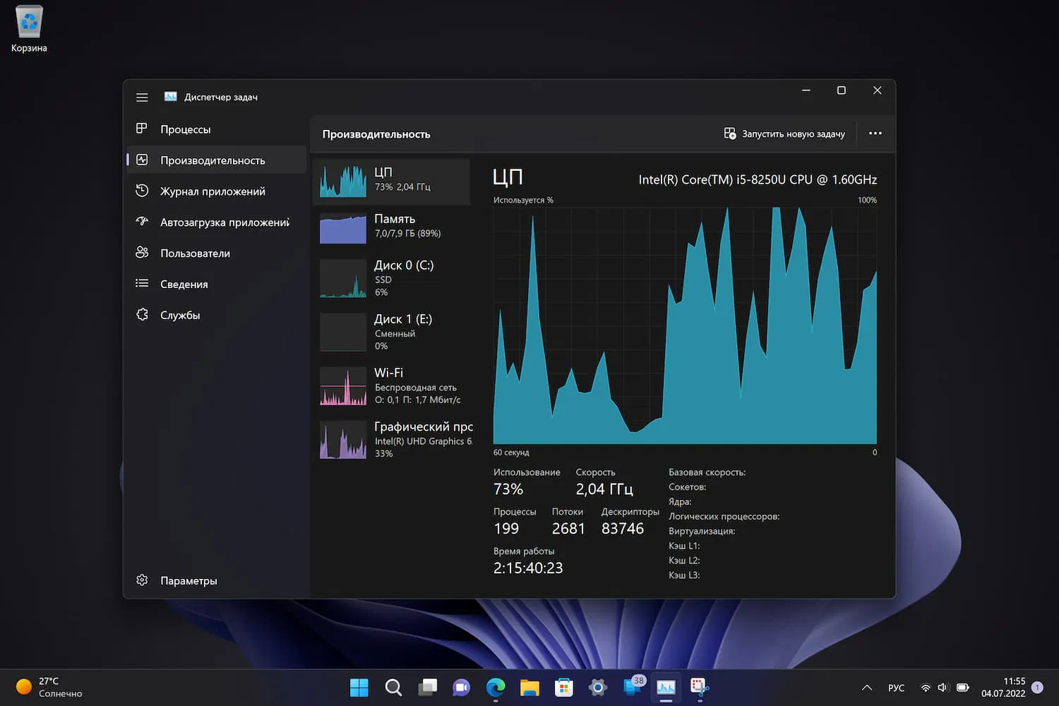This screenshot has width=1059, height=706.
Task: Click the main CPU usage graph
Action: click(x=685, y=325)
